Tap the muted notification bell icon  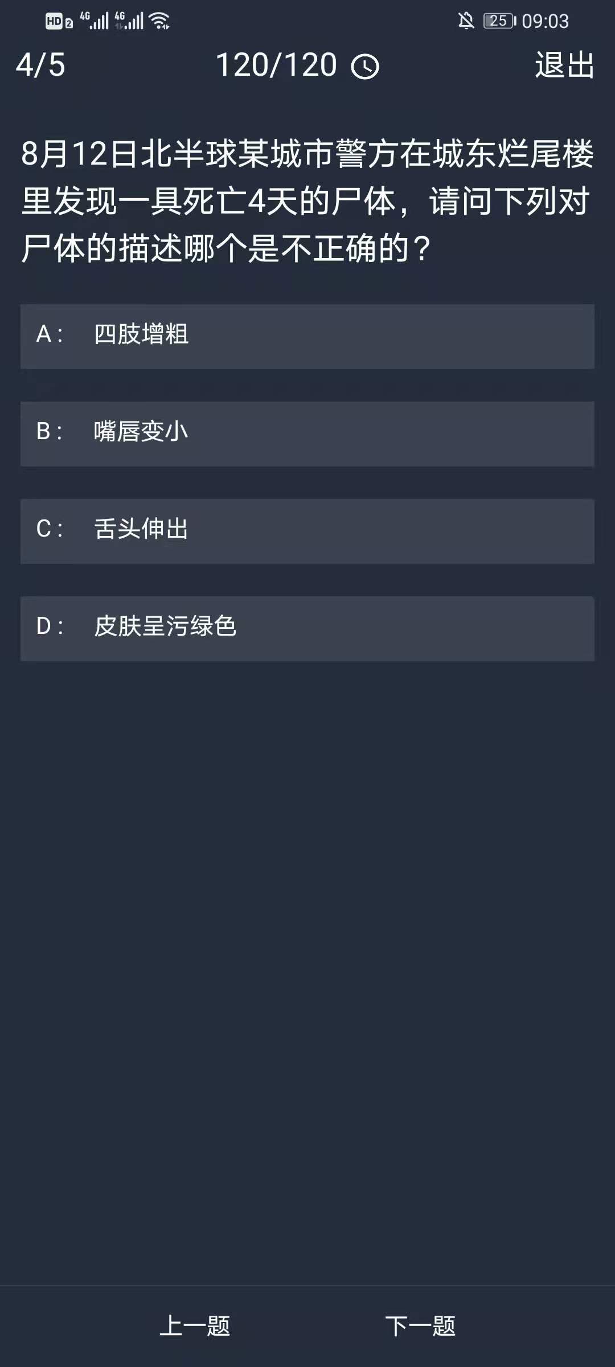coord(466,21)
